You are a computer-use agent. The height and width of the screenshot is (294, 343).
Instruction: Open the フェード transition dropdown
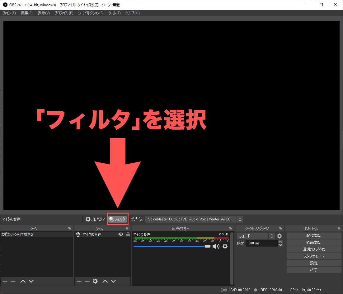click(256, 236)
